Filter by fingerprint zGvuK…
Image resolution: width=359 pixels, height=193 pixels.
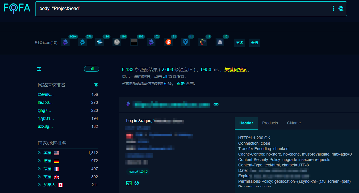[x=46, y=94]
